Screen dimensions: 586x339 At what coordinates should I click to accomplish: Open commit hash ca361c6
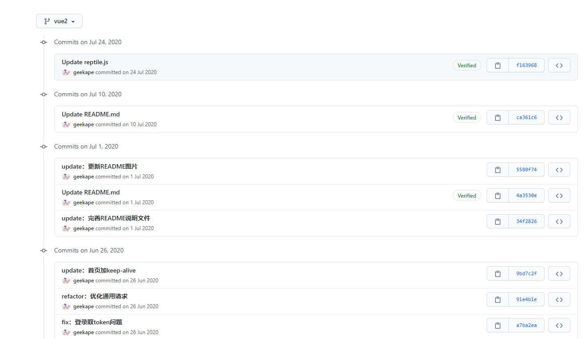pyautogui.click(x=526, y=117)
